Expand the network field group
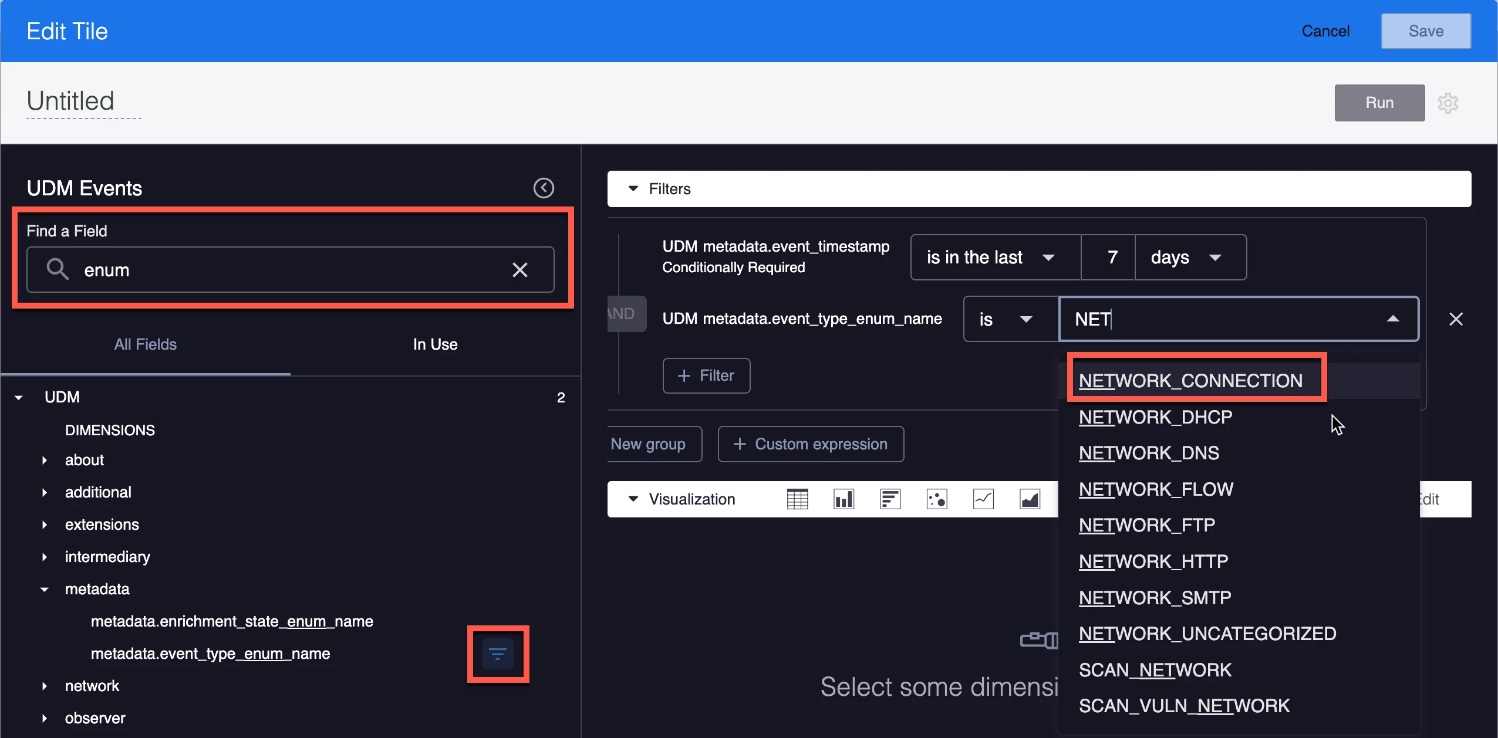Viewport: 1498px width, 738px height. (x=45, y=686)
